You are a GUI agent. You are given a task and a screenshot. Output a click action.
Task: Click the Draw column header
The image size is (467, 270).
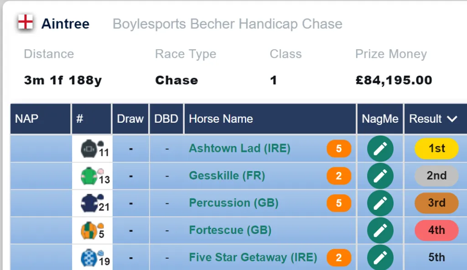[x=130, y=119]
